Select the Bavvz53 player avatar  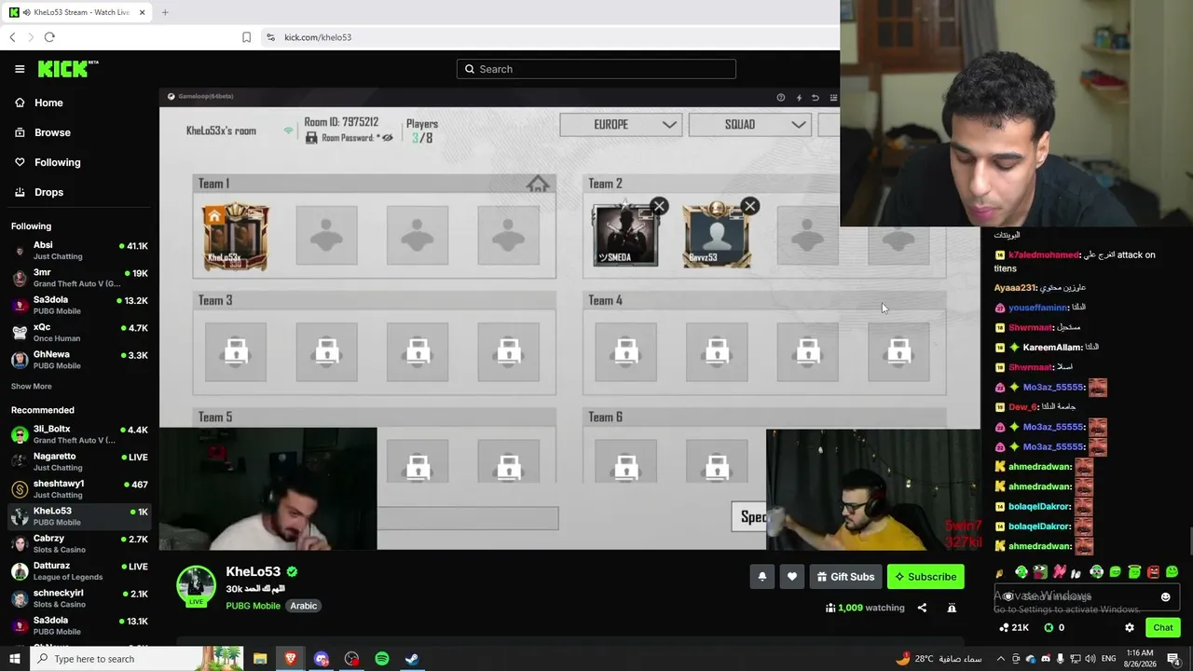(x=717, y=236)
